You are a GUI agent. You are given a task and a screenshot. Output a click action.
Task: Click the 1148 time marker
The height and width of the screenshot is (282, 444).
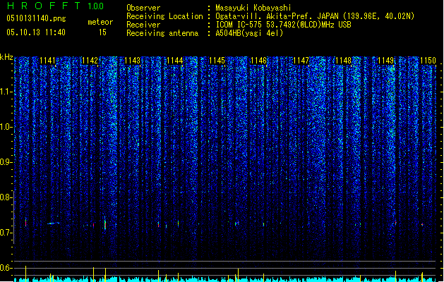344,61
